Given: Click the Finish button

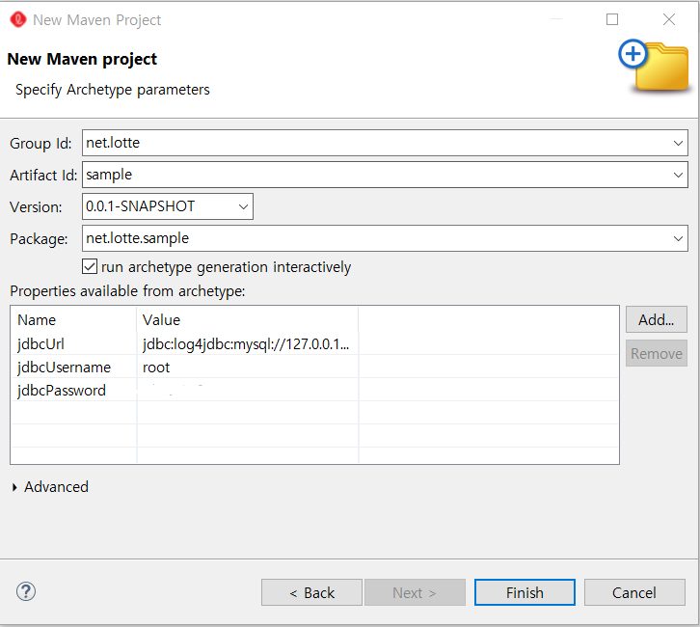Looking at the screenshot, I should click(x=525, y=592).
